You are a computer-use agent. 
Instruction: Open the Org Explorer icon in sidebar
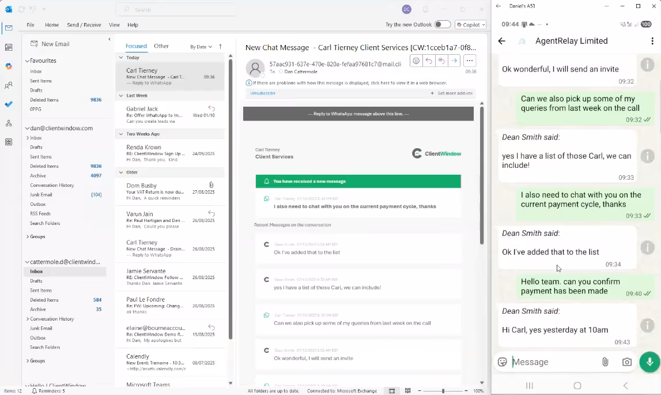tap(9, 123)
